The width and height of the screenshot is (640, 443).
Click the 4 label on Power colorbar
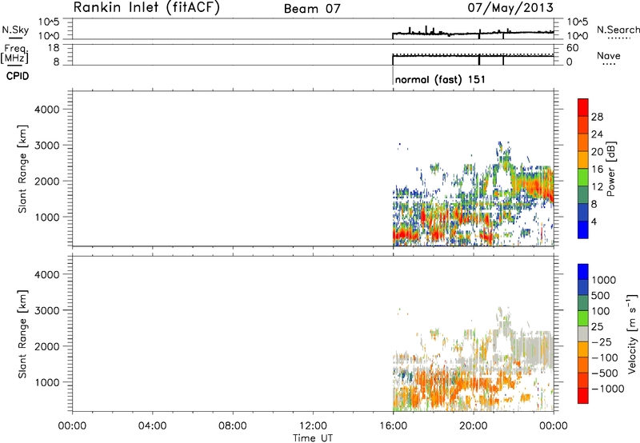594,221
